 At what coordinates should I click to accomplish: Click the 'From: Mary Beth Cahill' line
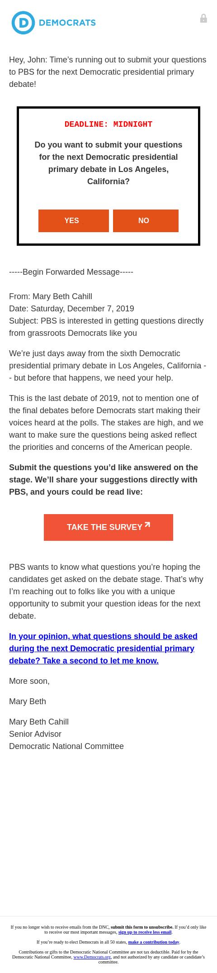pos(51,296)
